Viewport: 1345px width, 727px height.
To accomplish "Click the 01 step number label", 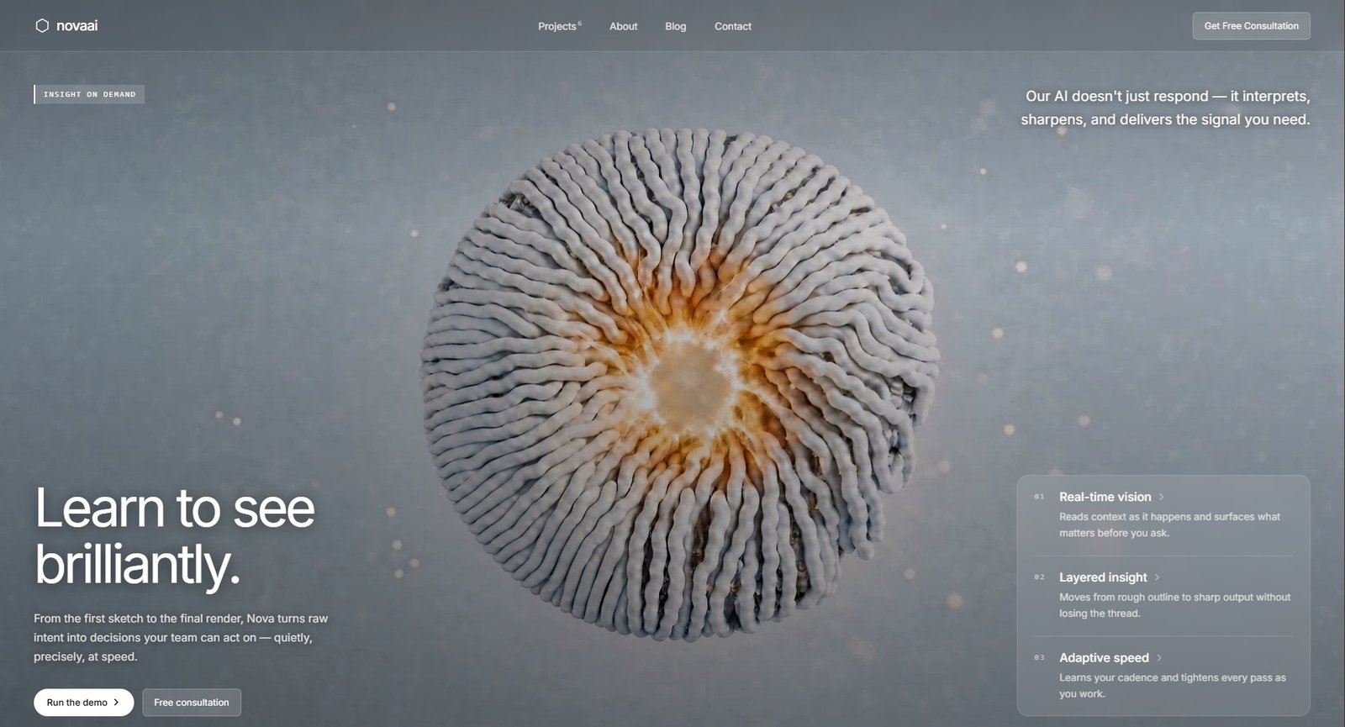I will click(x=1039, y=497).
